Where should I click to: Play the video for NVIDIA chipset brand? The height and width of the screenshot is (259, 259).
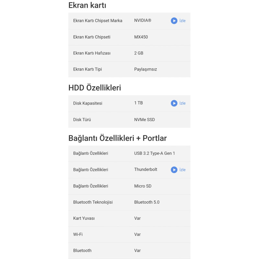click(174, 21)
